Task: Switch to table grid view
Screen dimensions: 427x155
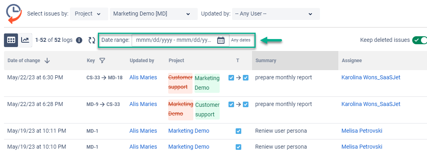Action: pos(11,40)
